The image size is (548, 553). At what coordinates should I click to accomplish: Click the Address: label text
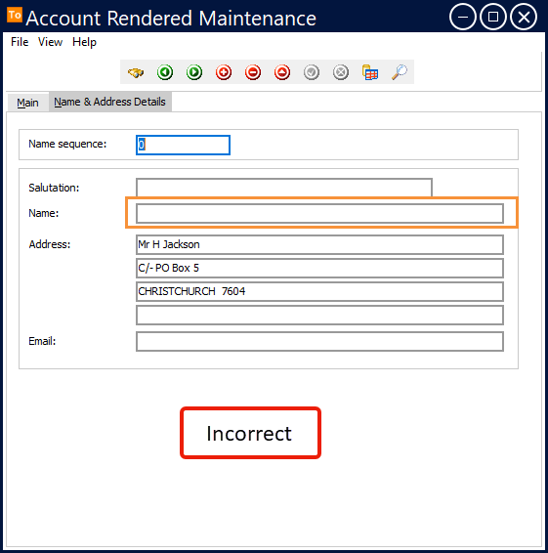click(x=50, y=244)
